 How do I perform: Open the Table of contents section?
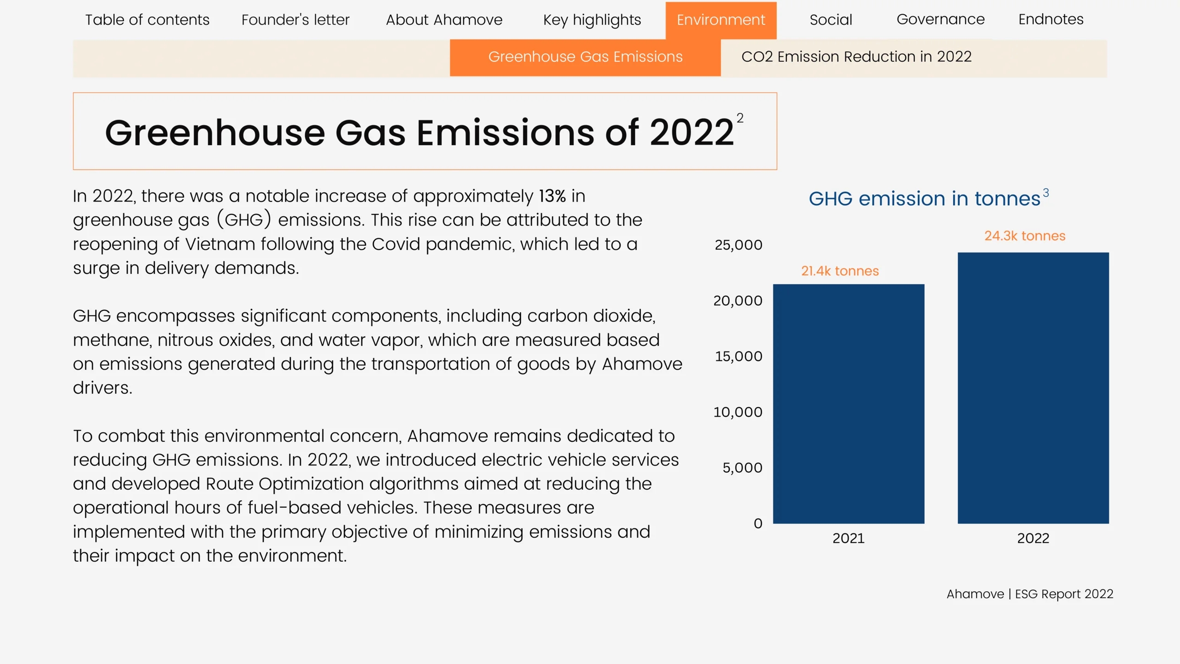[147, 19]
